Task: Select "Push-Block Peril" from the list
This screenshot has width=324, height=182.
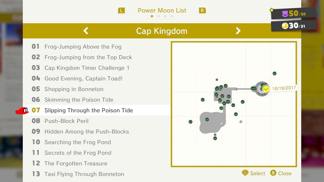Action: point(66,121)
